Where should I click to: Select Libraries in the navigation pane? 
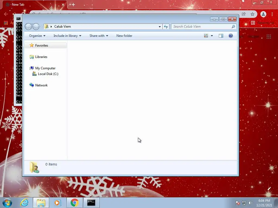click(x=41, y=57)
